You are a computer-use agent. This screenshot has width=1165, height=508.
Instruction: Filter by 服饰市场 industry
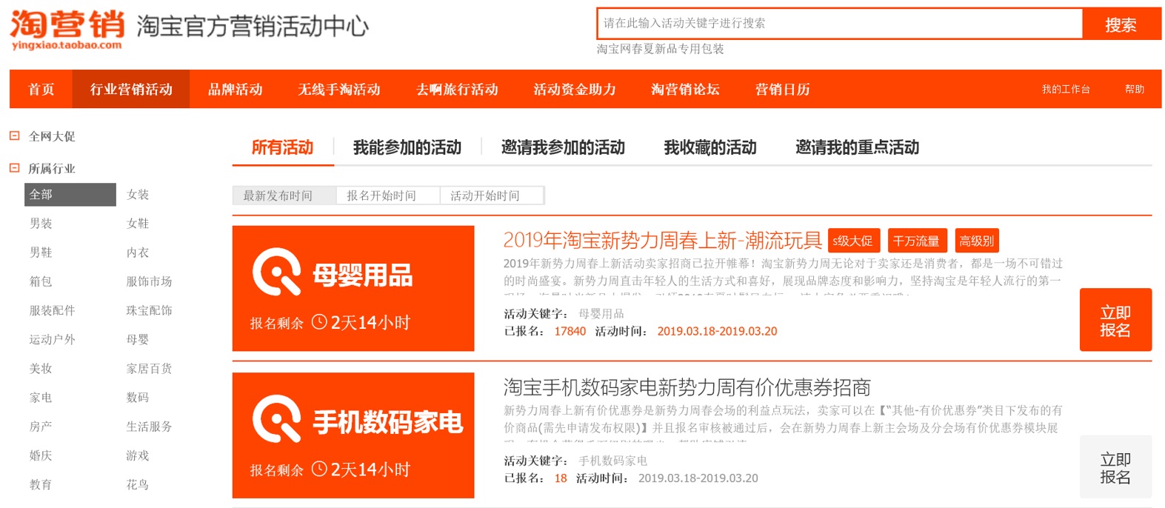149,281
